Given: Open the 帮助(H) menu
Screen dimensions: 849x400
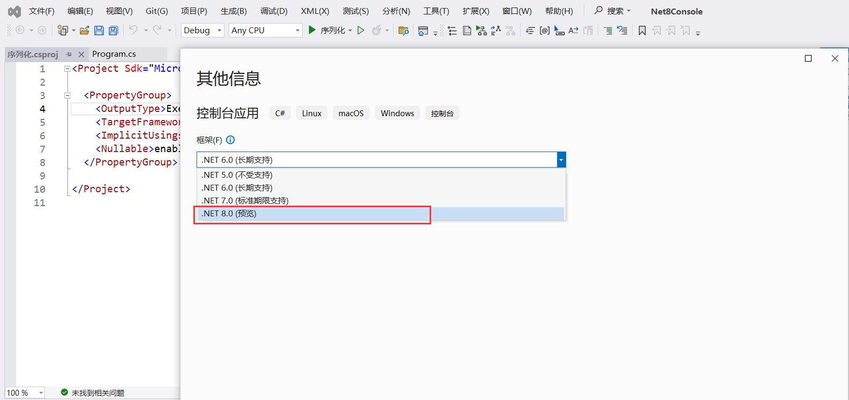Looking at the screenshot, I should click(559, 11).
